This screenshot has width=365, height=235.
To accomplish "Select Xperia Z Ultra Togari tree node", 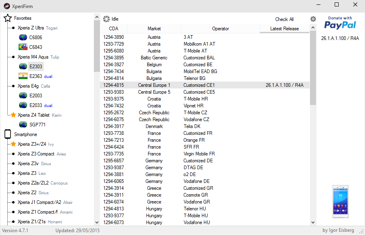I will click(x=38, y=28).
